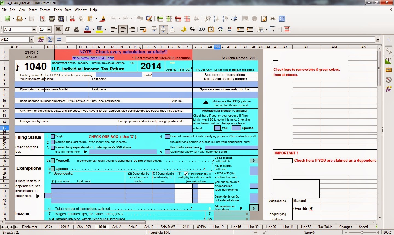Open sidebar Navigator compass icon

point(389,80)
